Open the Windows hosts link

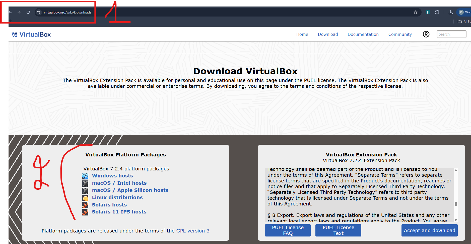[112, 176]
